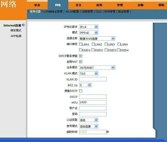Viewport: 167px width, 142px height.
Task: Toggle the 启用NAT checkbox
Action: click(x=80, y=62)
